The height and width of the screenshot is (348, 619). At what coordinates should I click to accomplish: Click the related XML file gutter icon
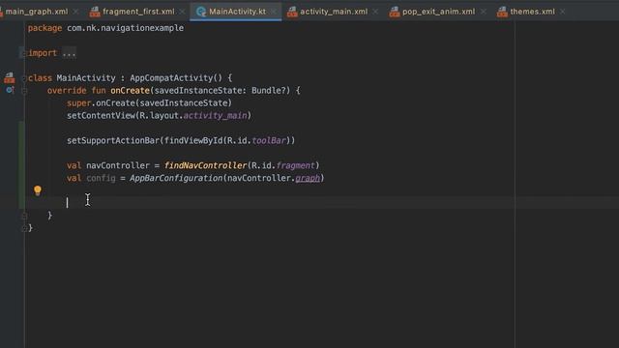(10, 77)
